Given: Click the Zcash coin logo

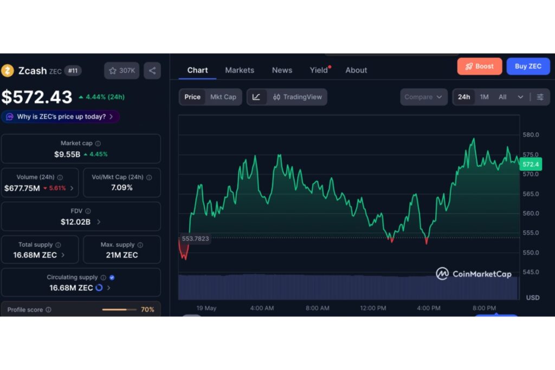Looking at the screenshot, I should click(x=8, y=71).
